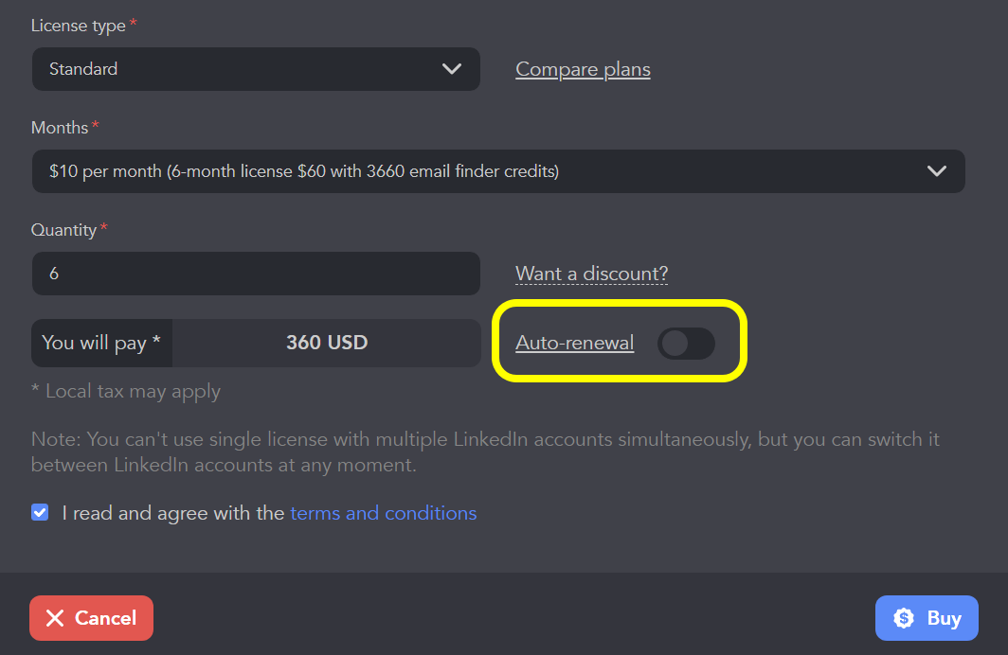Click the chevron arrow of License type
Screen dimensions: 1008x655
[452, 69]
